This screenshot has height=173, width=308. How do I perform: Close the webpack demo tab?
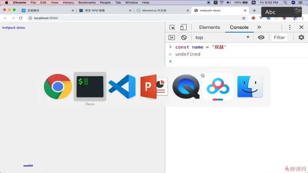point(245,11)
